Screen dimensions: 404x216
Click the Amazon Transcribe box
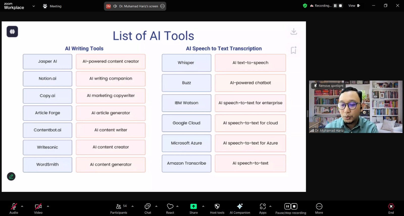186,163
